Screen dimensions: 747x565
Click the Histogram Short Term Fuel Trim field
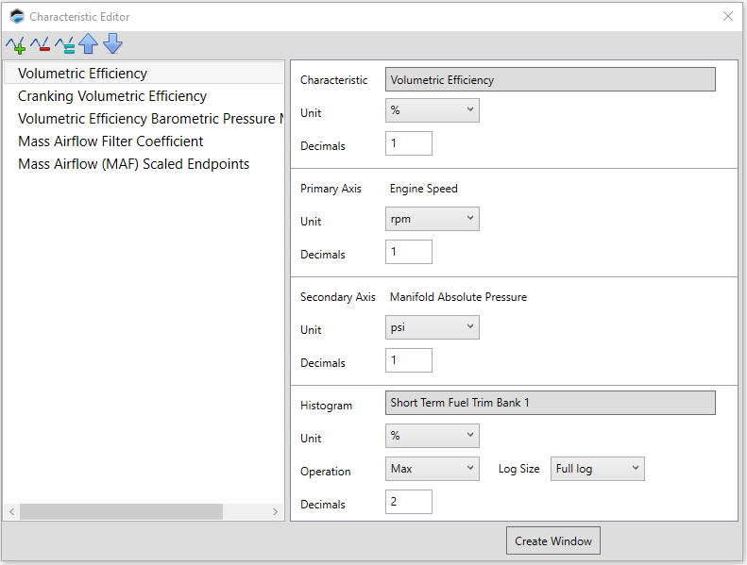[550, 403]
